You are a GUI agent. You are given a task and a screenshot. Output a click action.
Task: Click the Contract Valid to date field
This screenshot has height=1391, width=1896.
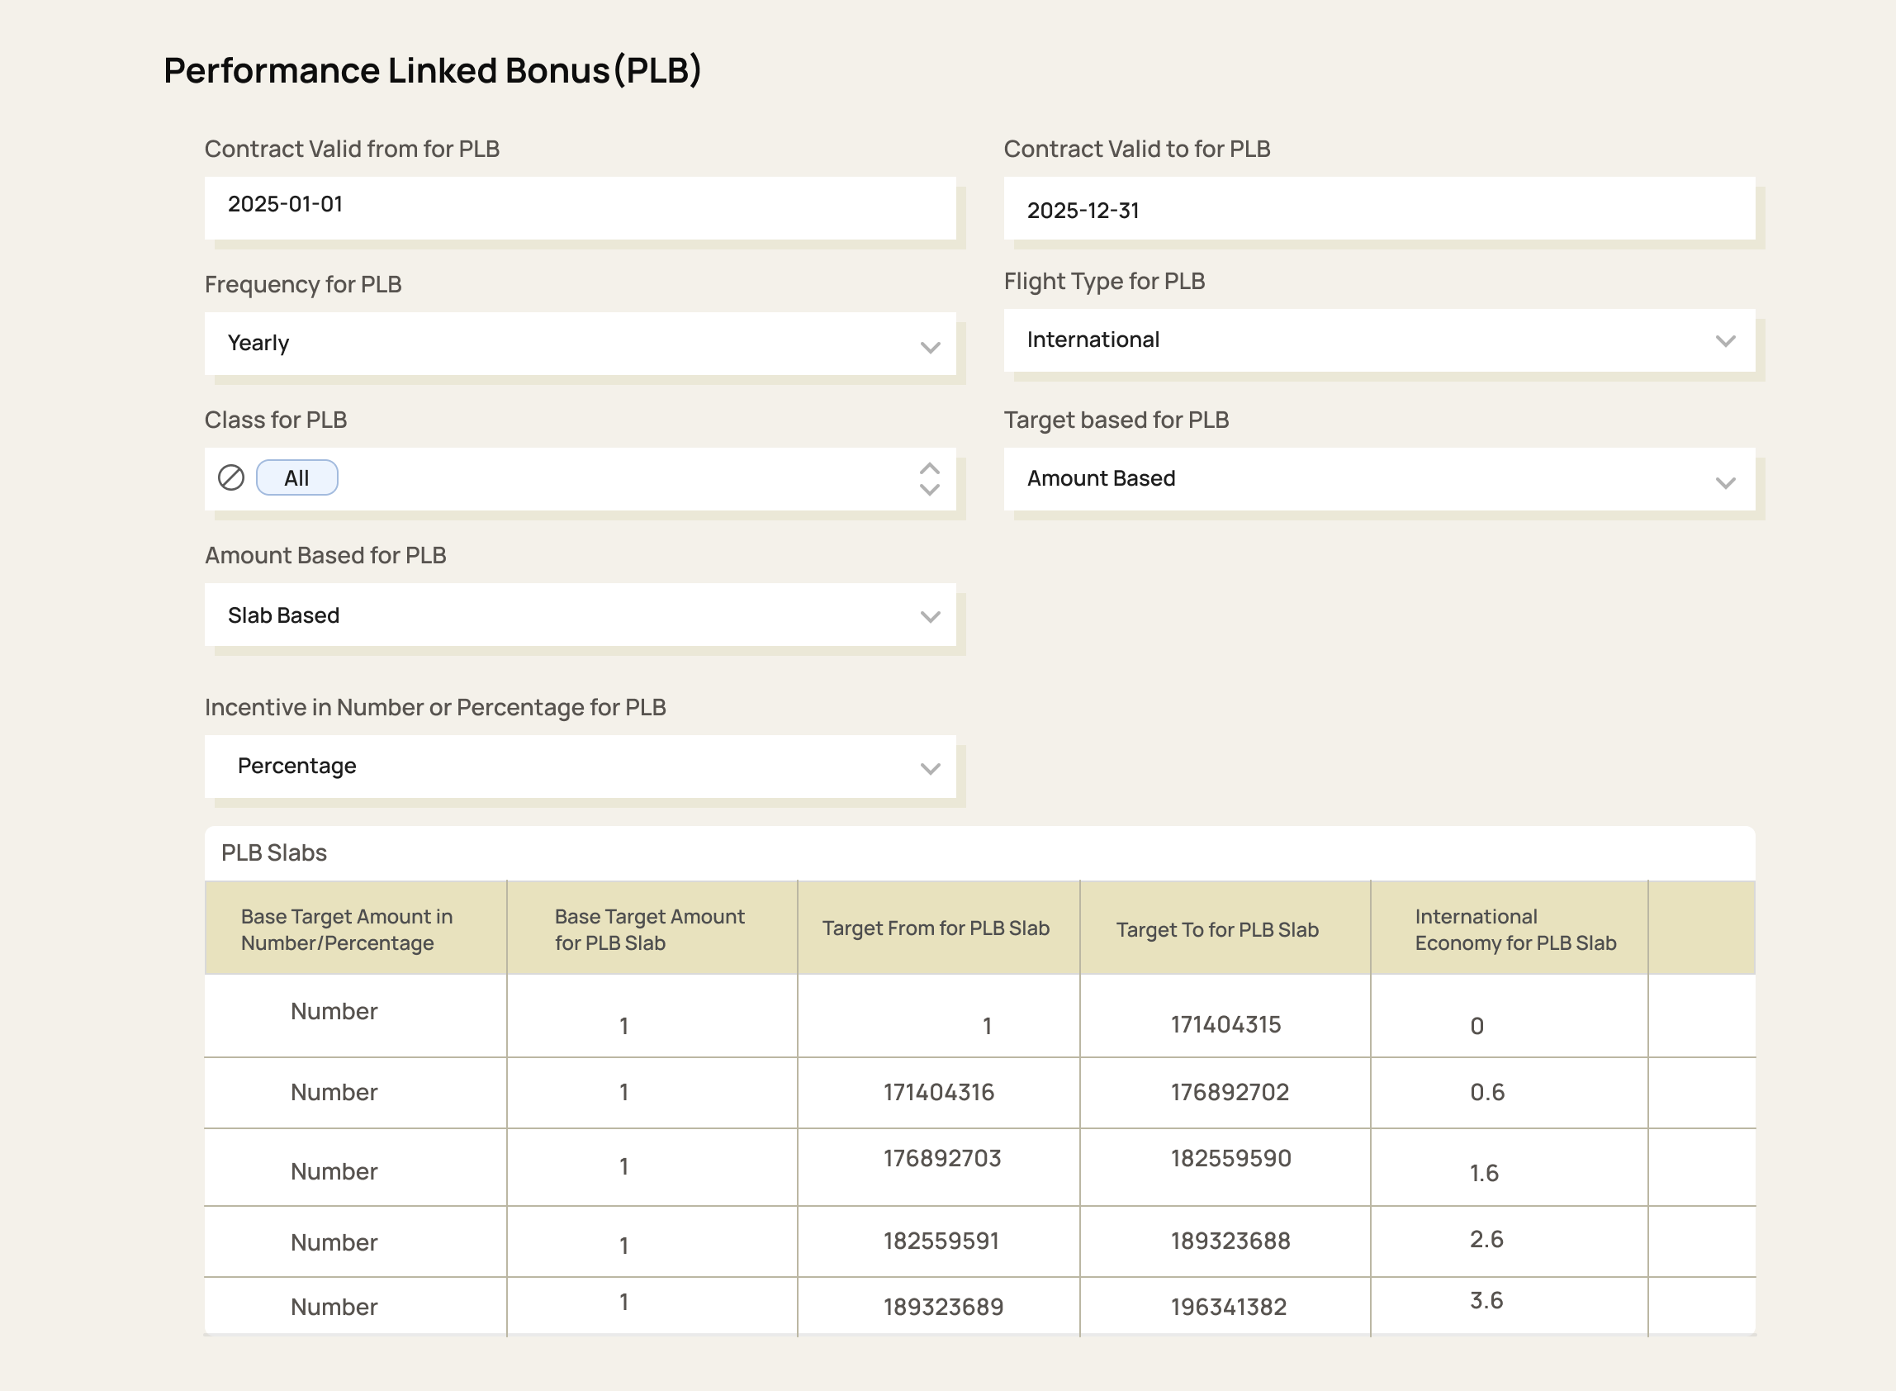coord(1378,208)
